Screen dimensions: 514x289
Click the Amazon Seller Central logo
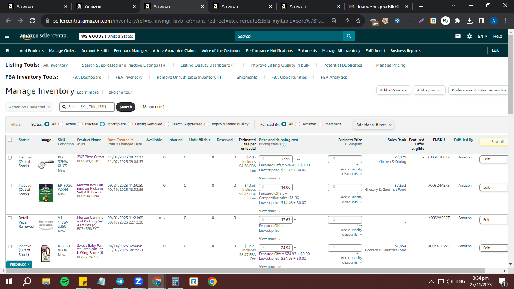click(44, 36)
